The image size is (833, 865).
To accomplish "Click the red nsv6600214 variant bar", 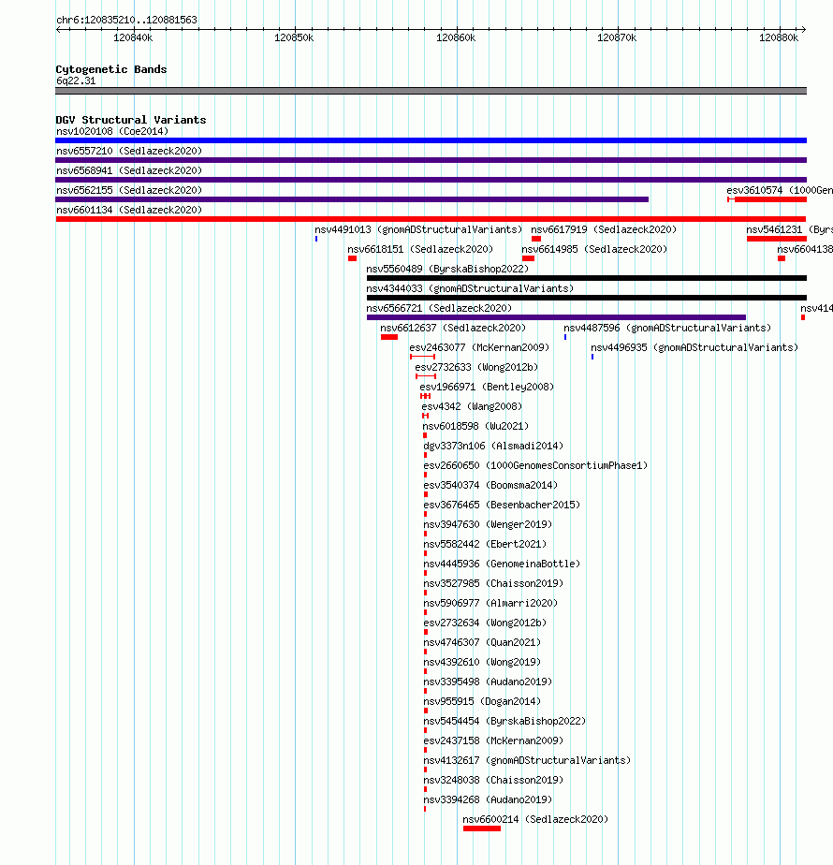I will (482, 828).
